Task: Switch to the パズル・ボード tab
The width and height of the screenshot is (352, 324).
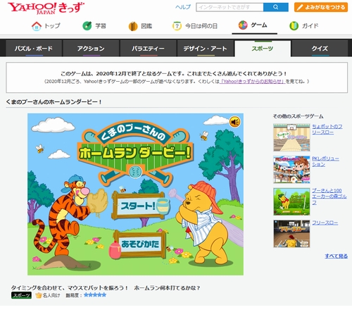Action: point(34,49)
